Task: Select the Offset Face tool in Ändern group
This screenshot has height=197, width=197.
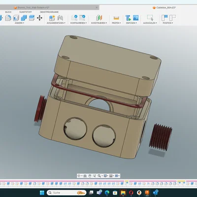Action: point(32,18)
